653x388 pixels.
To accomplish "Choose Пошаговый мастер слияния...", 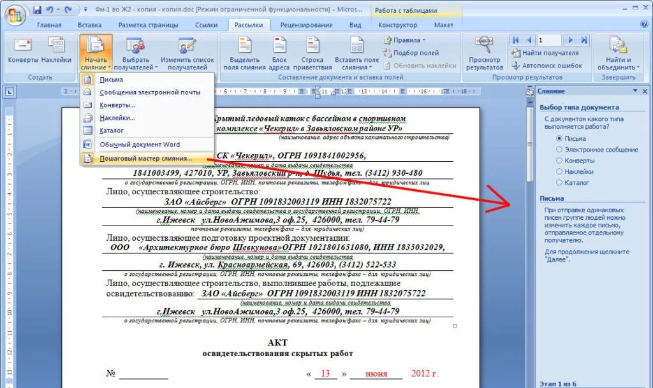I will pyautogui.click(x=147, y=159).
